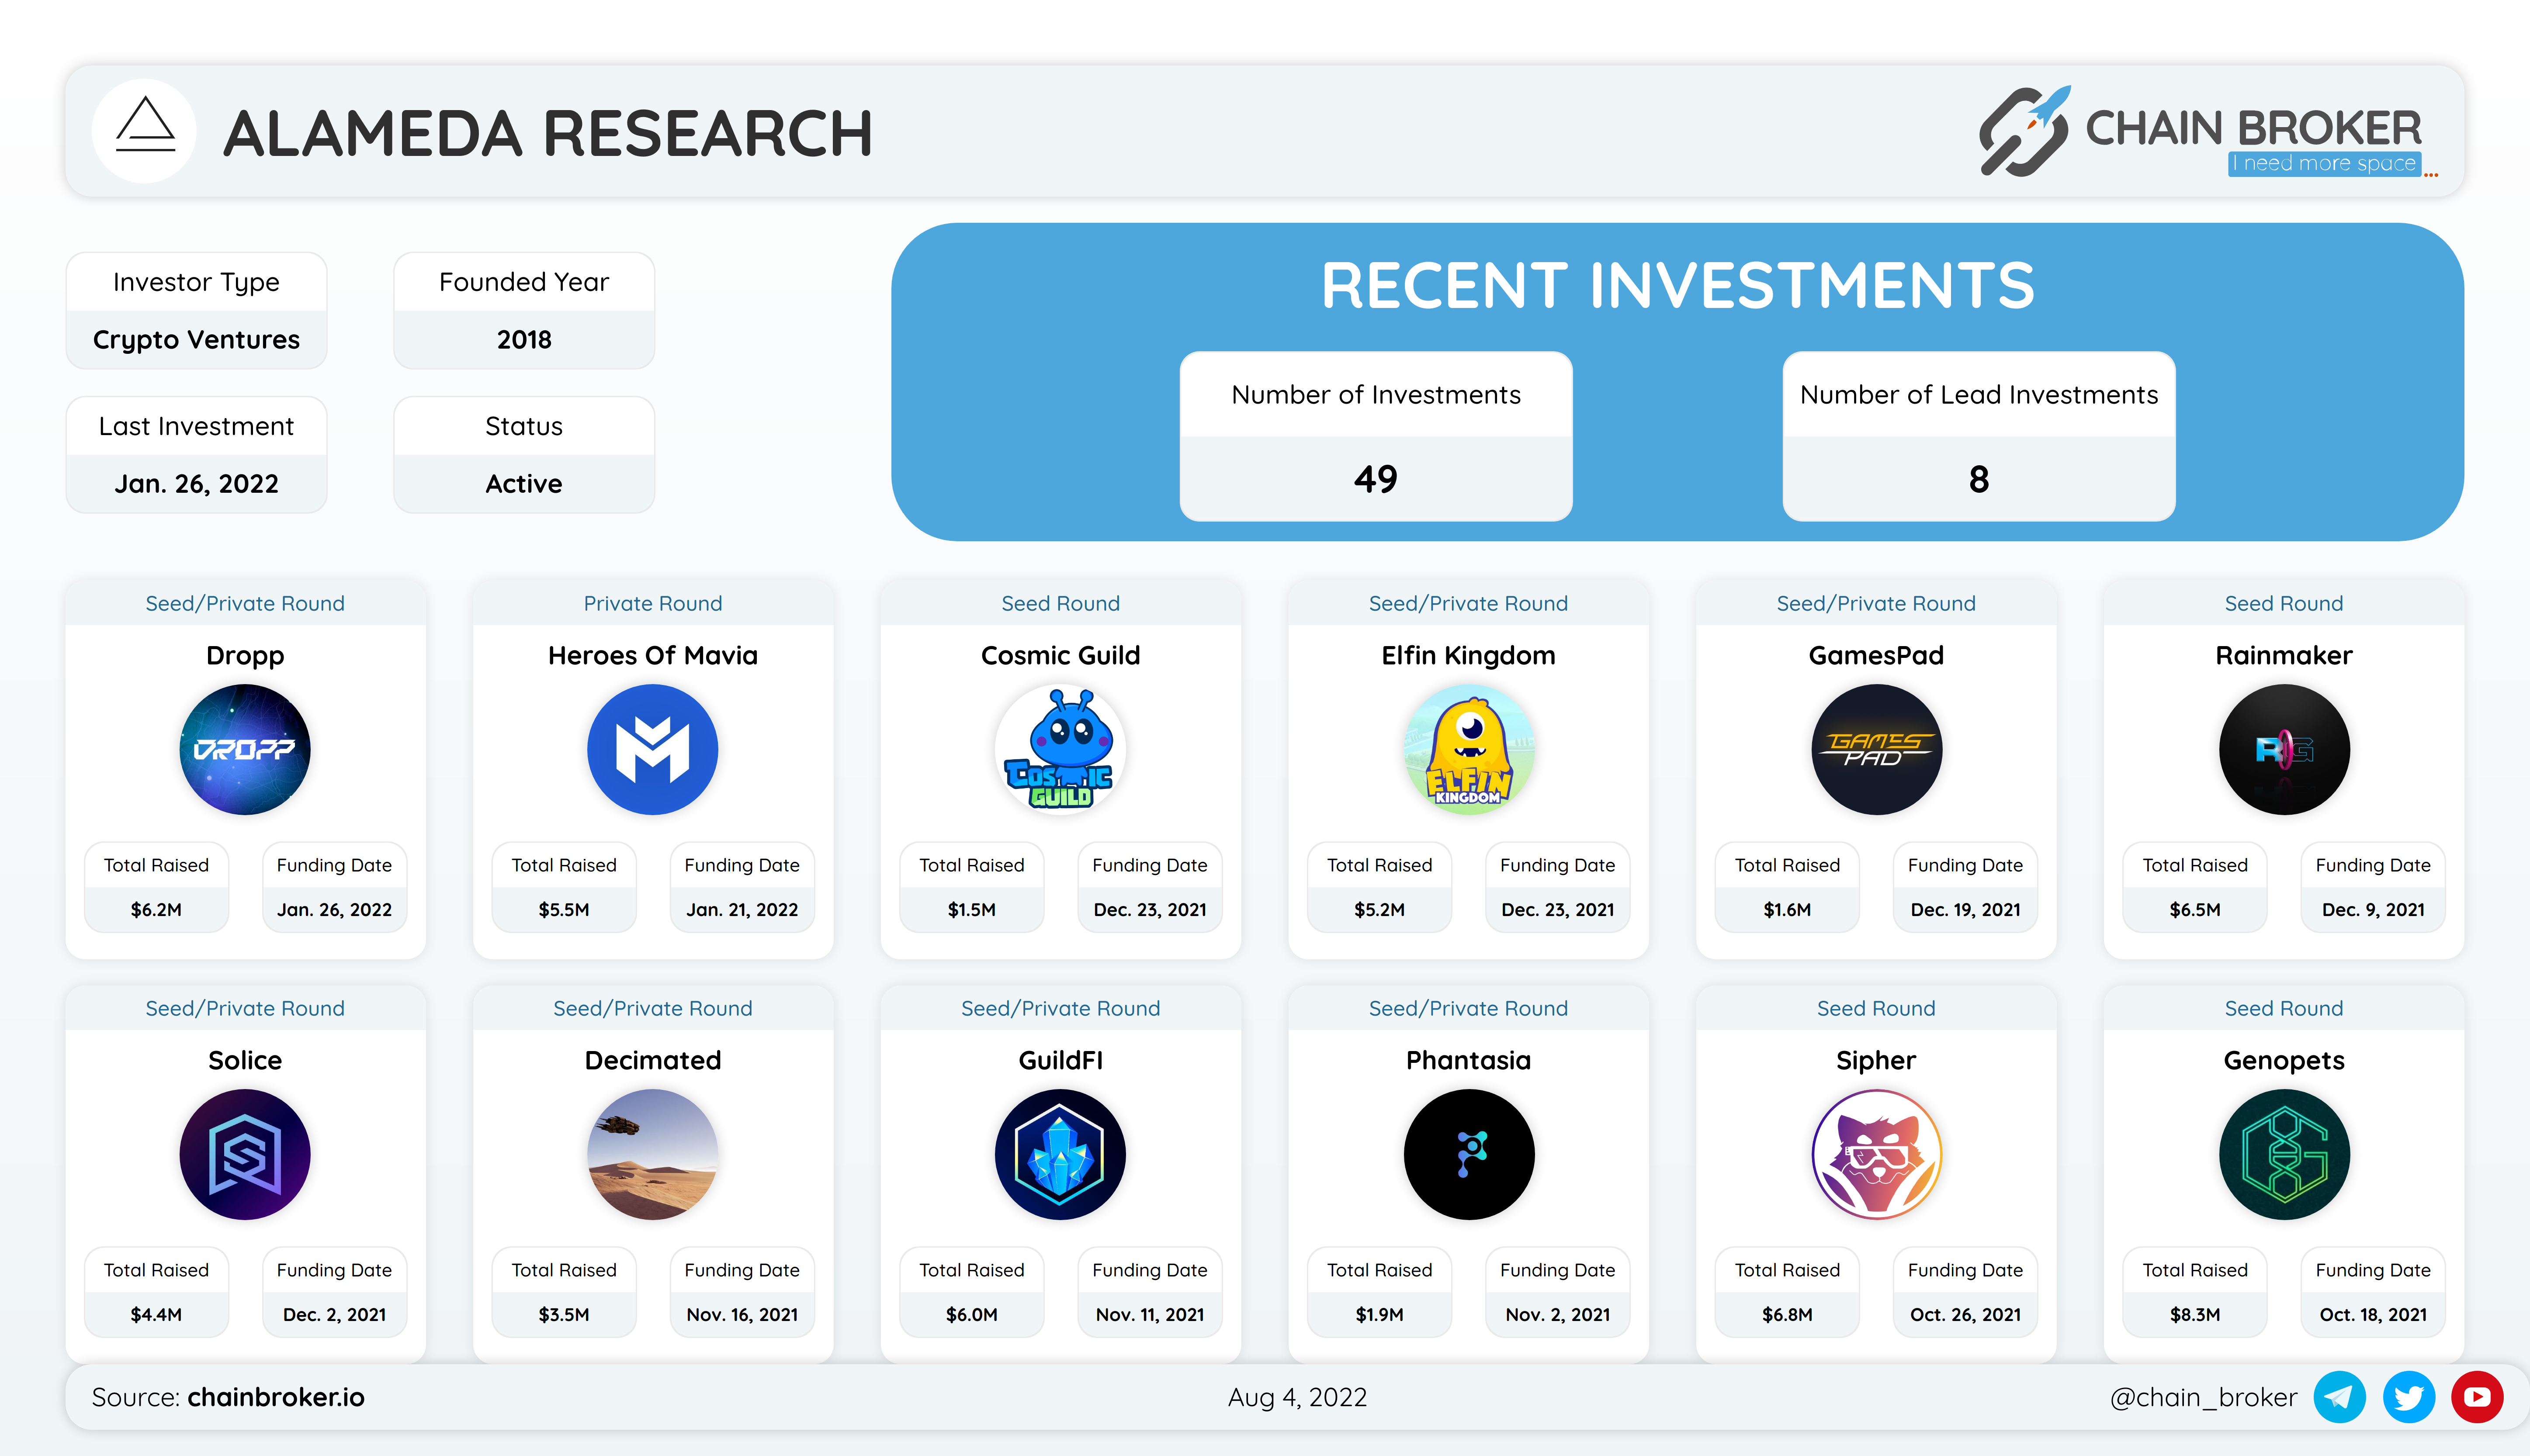Viewport: 2530px width, 1456px height.
Task: Click the Elfin Kingdom mascot logo
Action: 1468,749
